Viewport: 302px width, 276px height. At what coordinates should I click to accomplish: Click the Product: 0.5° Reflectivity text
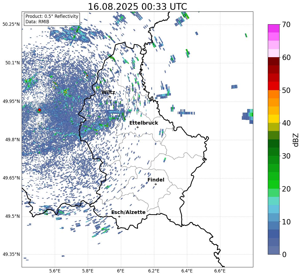click(52, 16)
